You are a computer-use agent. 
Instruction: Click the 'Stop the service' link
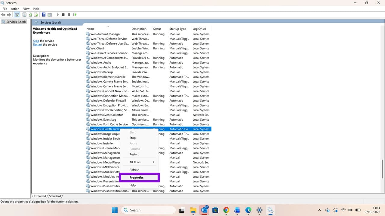pyautogui.click(x=36, y=41)
